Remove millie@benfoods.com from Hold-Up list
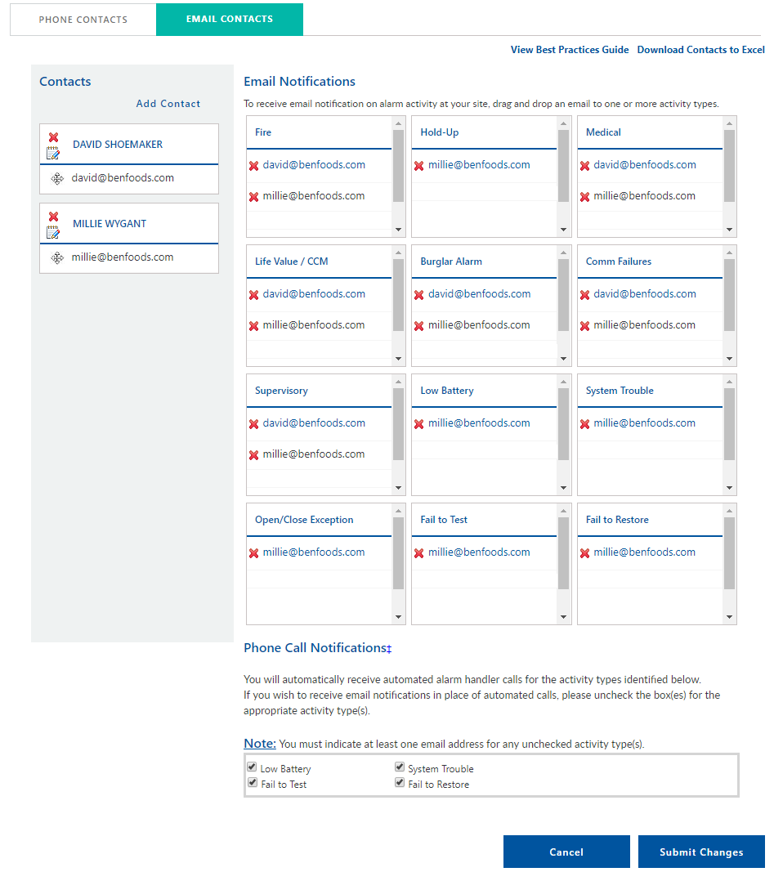Screen dimensions: 774x872 pyautogui.click(x=418, y=166)
